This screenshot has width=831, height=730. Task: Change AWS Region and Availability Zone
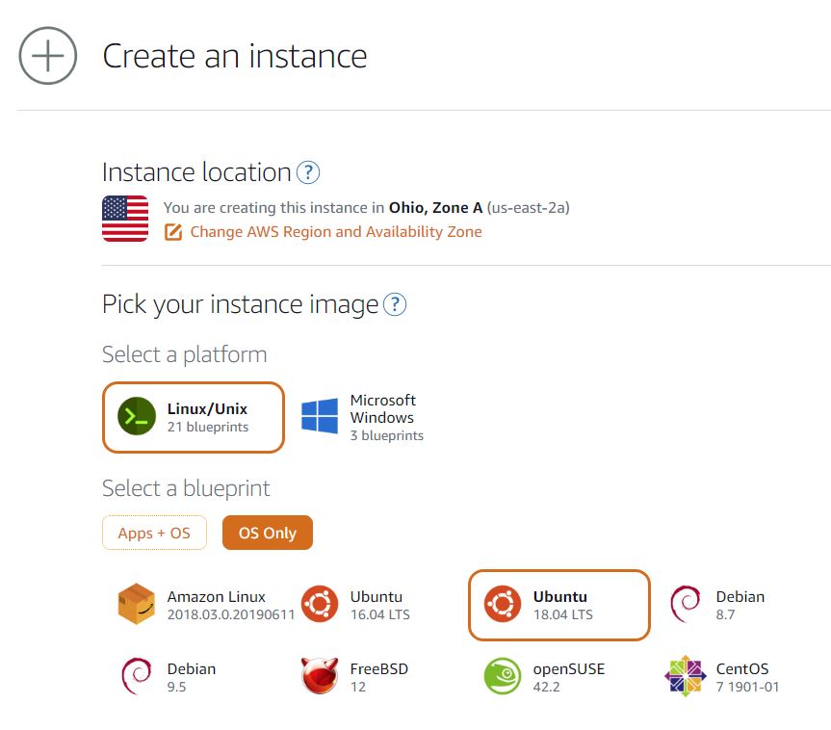tap(335, 232)
